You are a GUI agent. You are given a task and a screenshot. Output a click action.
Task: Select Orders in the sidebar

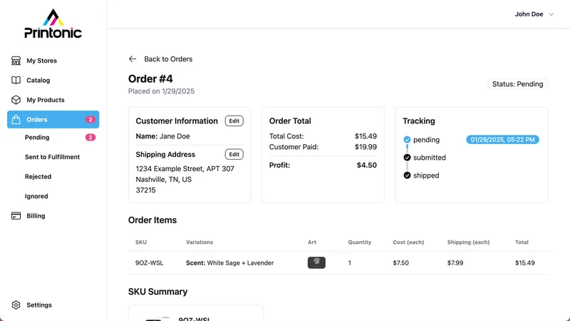pyautogui.click(x=53, y=119)
